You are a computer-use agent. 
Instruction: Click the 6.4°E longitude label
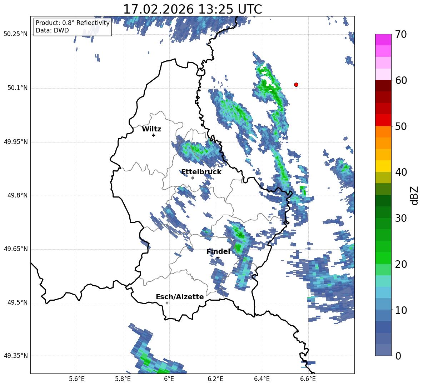[x=262, y=379]
